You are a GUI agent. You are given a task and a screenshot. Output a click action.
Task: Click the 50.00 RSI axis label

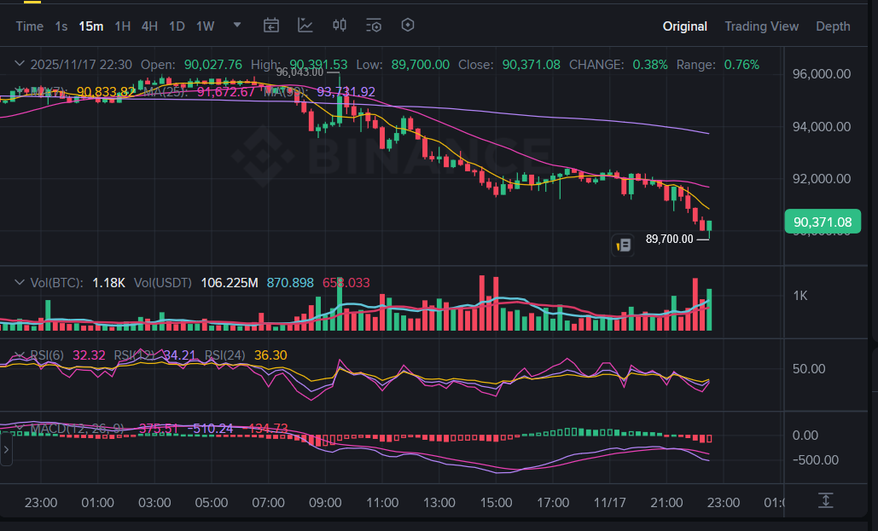coord(809,369)
